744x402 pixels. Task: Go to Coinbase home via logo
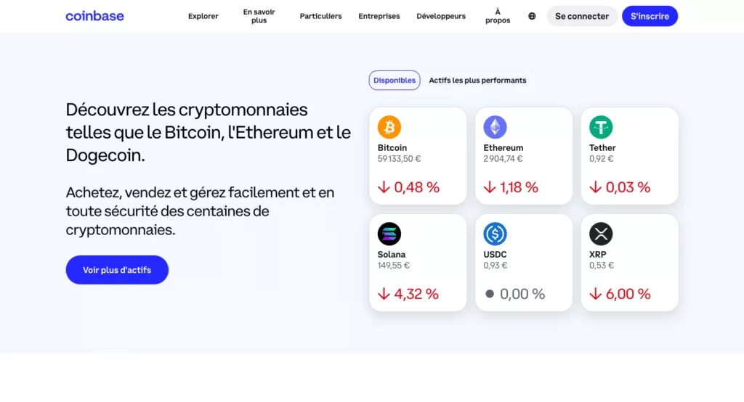(x=94, y=16)
